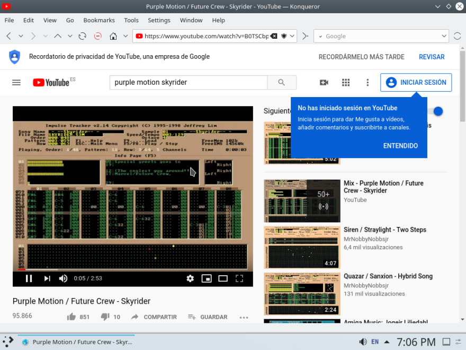The width and height of the screenshot is (466, 350).
Task: Toggle the autoplay switch
Action: (436, 111)
